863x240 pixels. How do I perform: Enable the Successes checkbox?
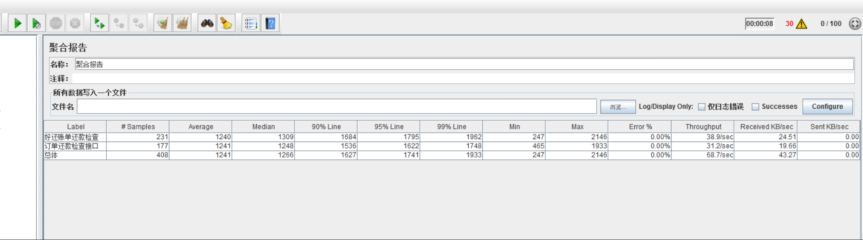point(755,107)
